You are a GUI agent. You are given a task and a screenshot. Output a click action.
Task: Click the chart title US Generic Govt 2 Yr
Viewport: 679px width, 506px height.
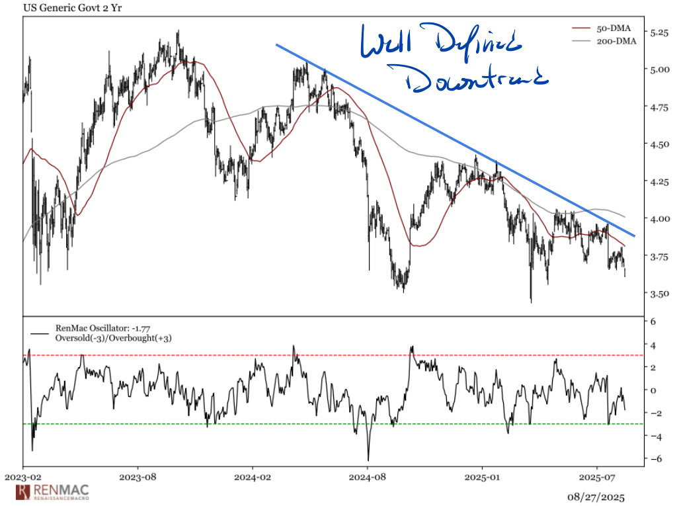coord(63,9)
